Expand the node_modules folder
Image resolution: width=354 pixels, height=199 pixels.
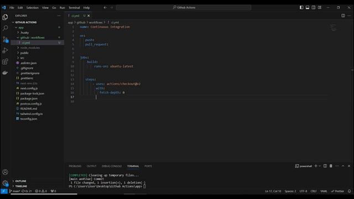tap(30, 48)
